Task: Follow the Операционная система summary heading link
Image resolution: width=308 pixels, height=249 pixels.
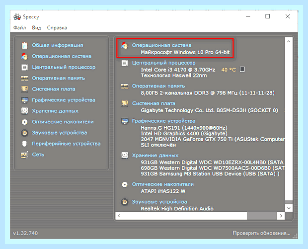Action: coord(161,45)
